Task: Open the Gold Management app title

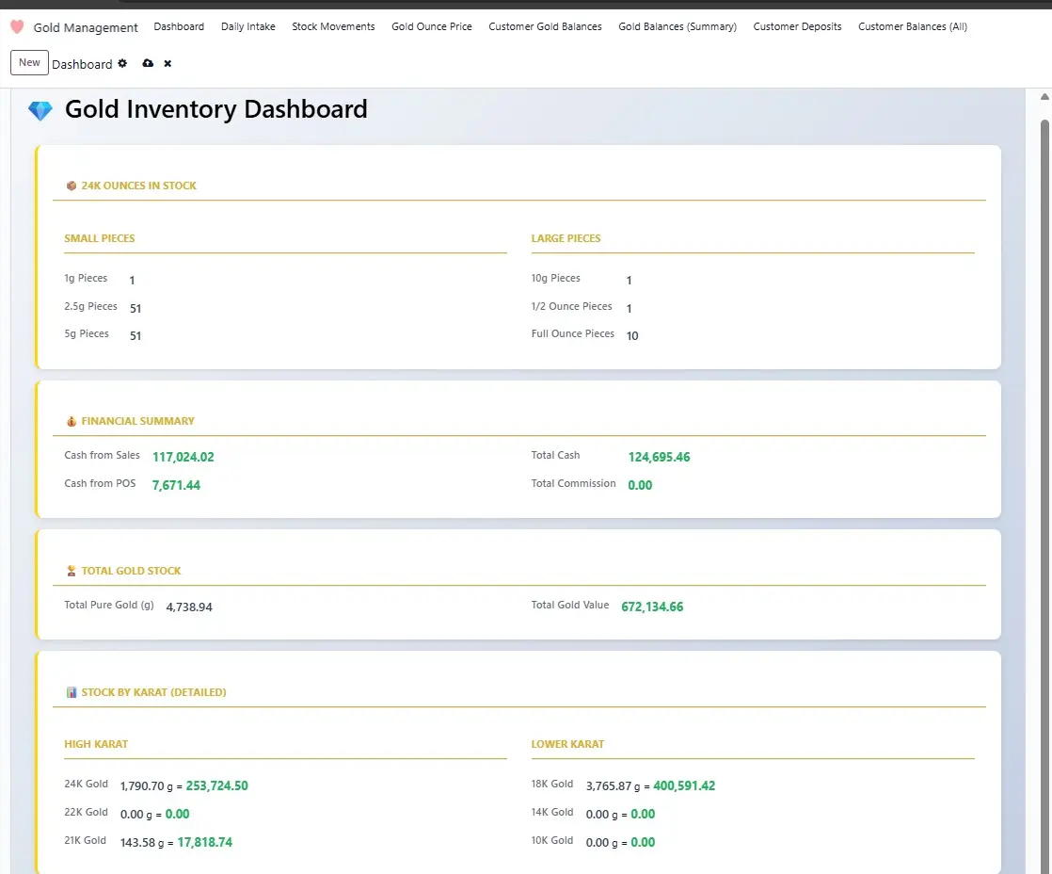Action: pos(86,27)
